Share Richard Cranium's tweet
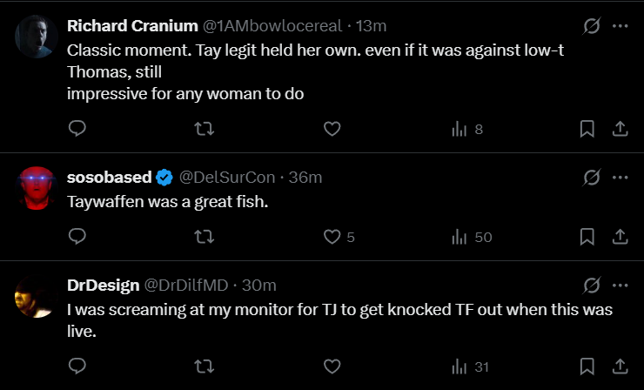This screenshot has width=644, height=390. coord(621,129)
